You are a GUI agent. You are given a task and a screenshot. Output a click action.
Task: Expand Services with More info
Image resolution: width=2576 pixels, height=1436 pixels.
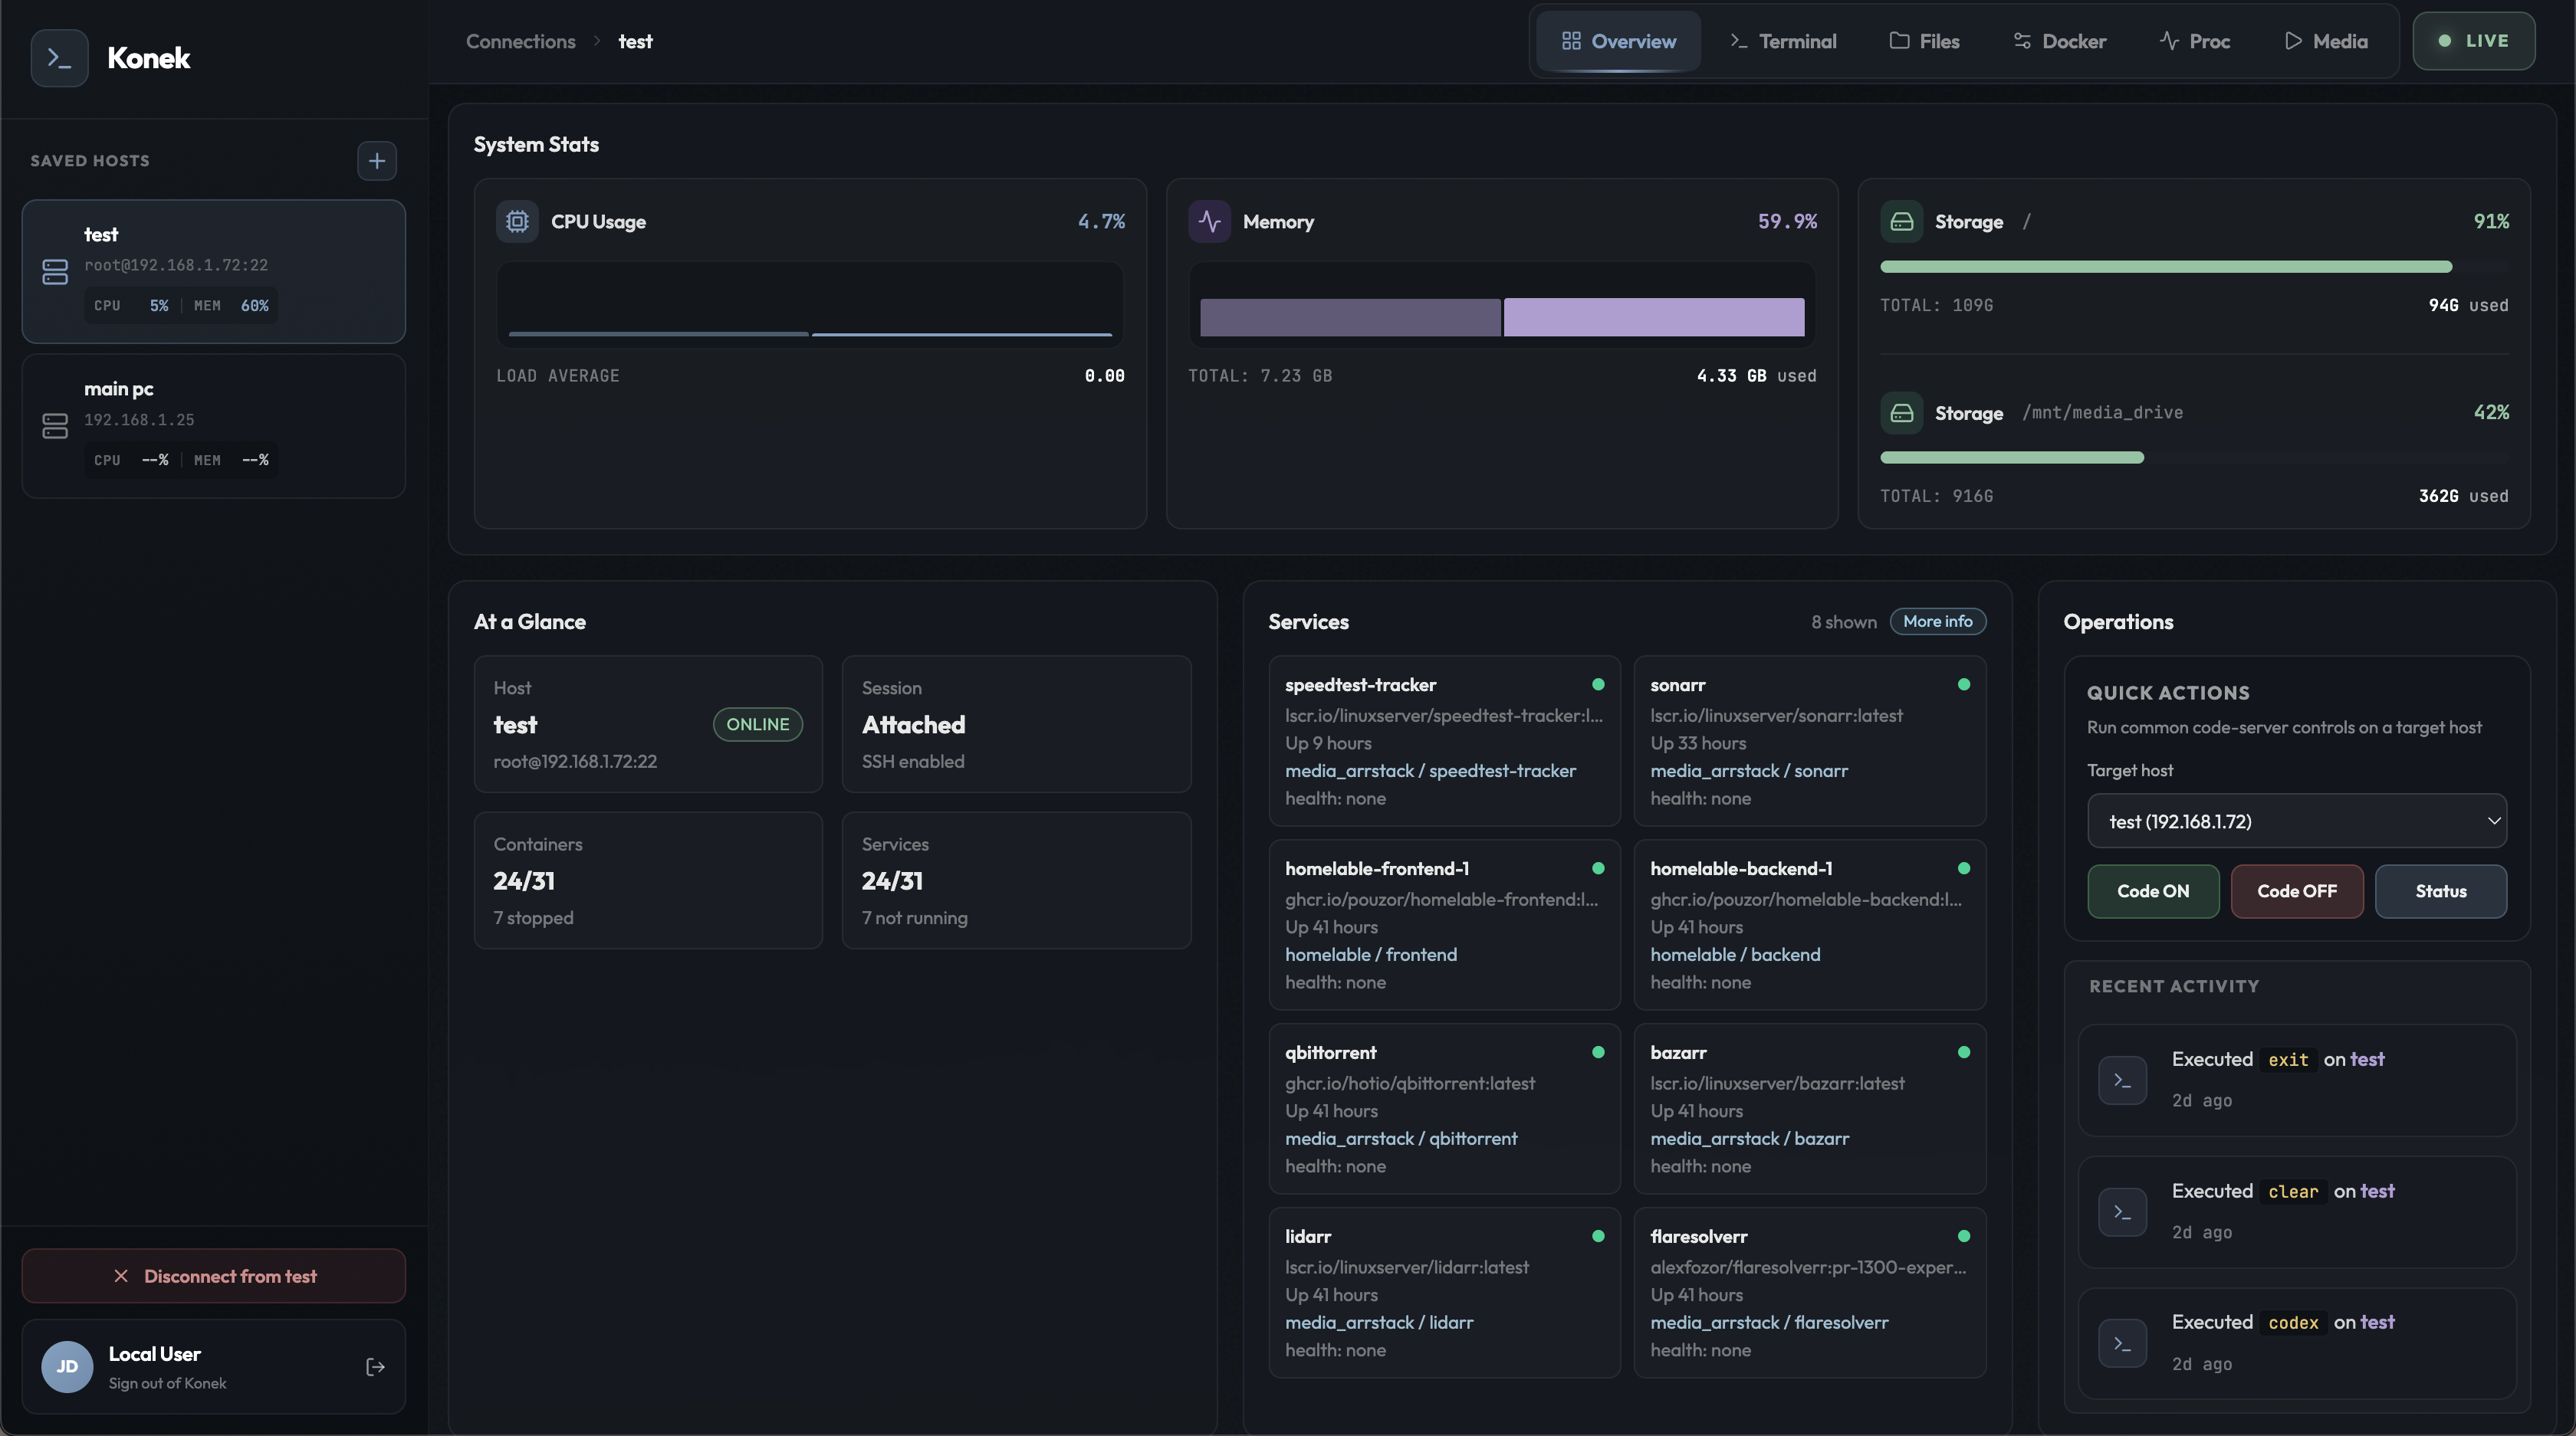click(1937, 621)
